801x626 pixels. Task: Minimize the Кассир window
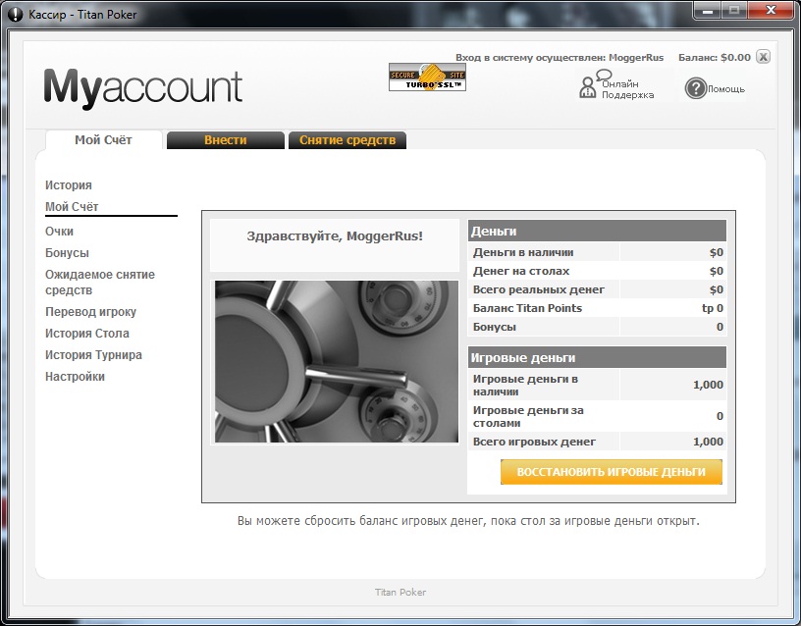tap(708, 11)
